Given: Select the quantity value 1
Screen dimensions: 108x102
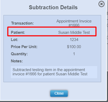Looking at the screenshot, I should click(74, 54).
